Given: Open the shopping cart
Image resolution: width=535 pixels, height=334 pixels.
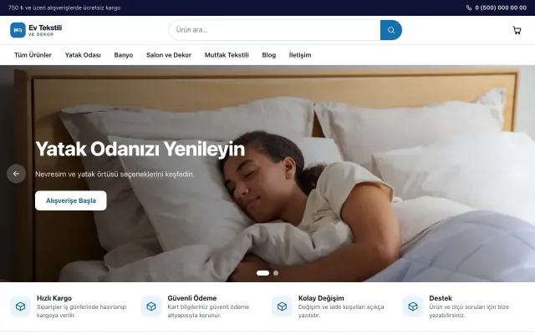Looking at the screenshot, I should (x=517, y=30).
